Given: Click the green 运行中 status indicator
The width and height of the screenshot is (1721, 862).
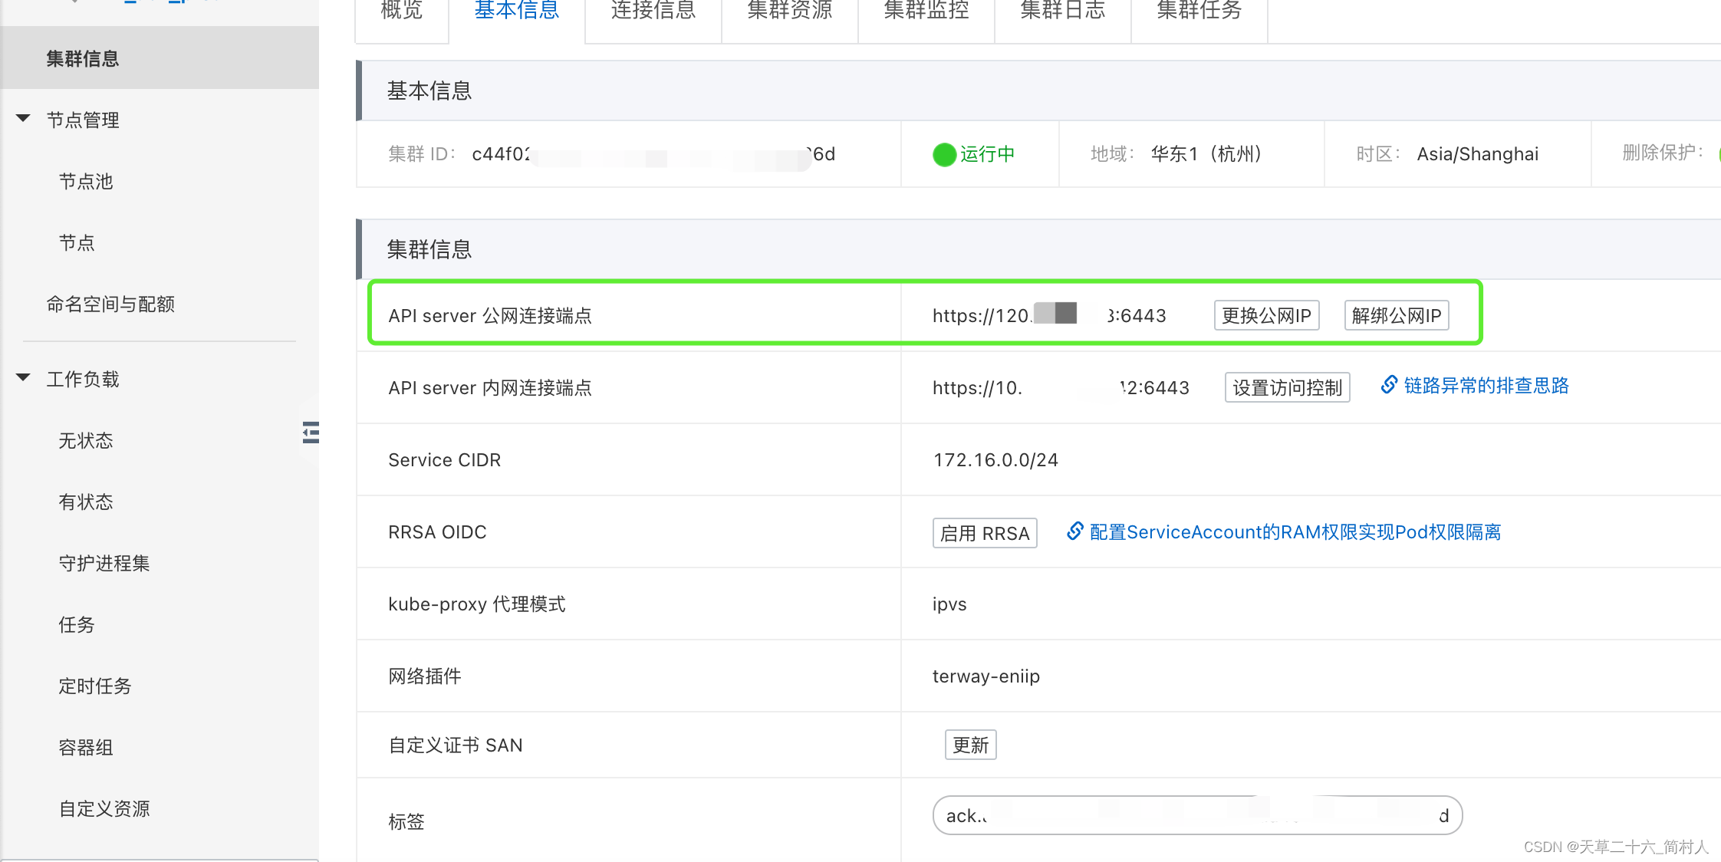Looking at the screenshot, I should tap(944, 154).
